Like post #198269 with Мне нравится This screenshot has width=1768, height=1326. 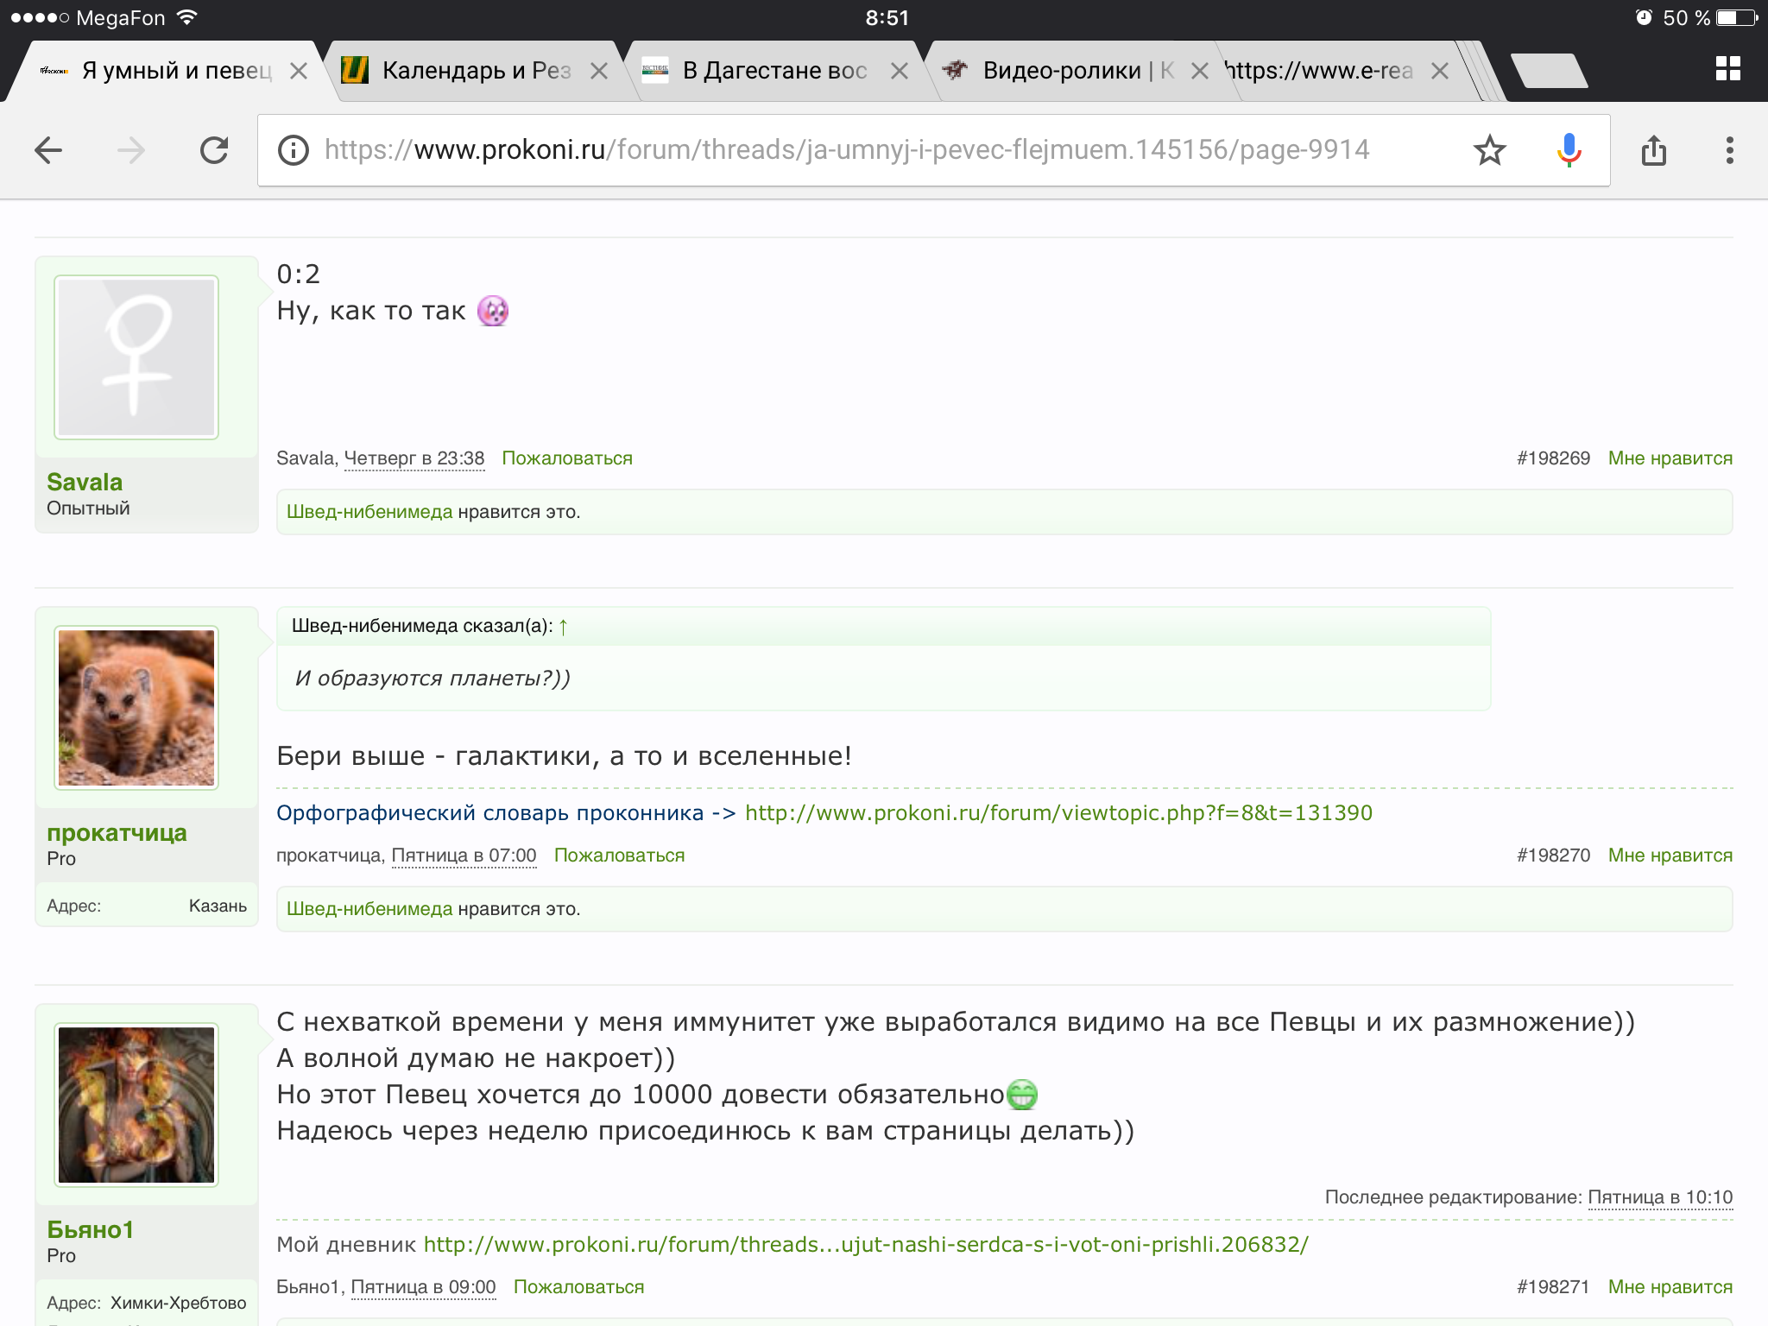pyautogui.click(x=1670, y=458)
